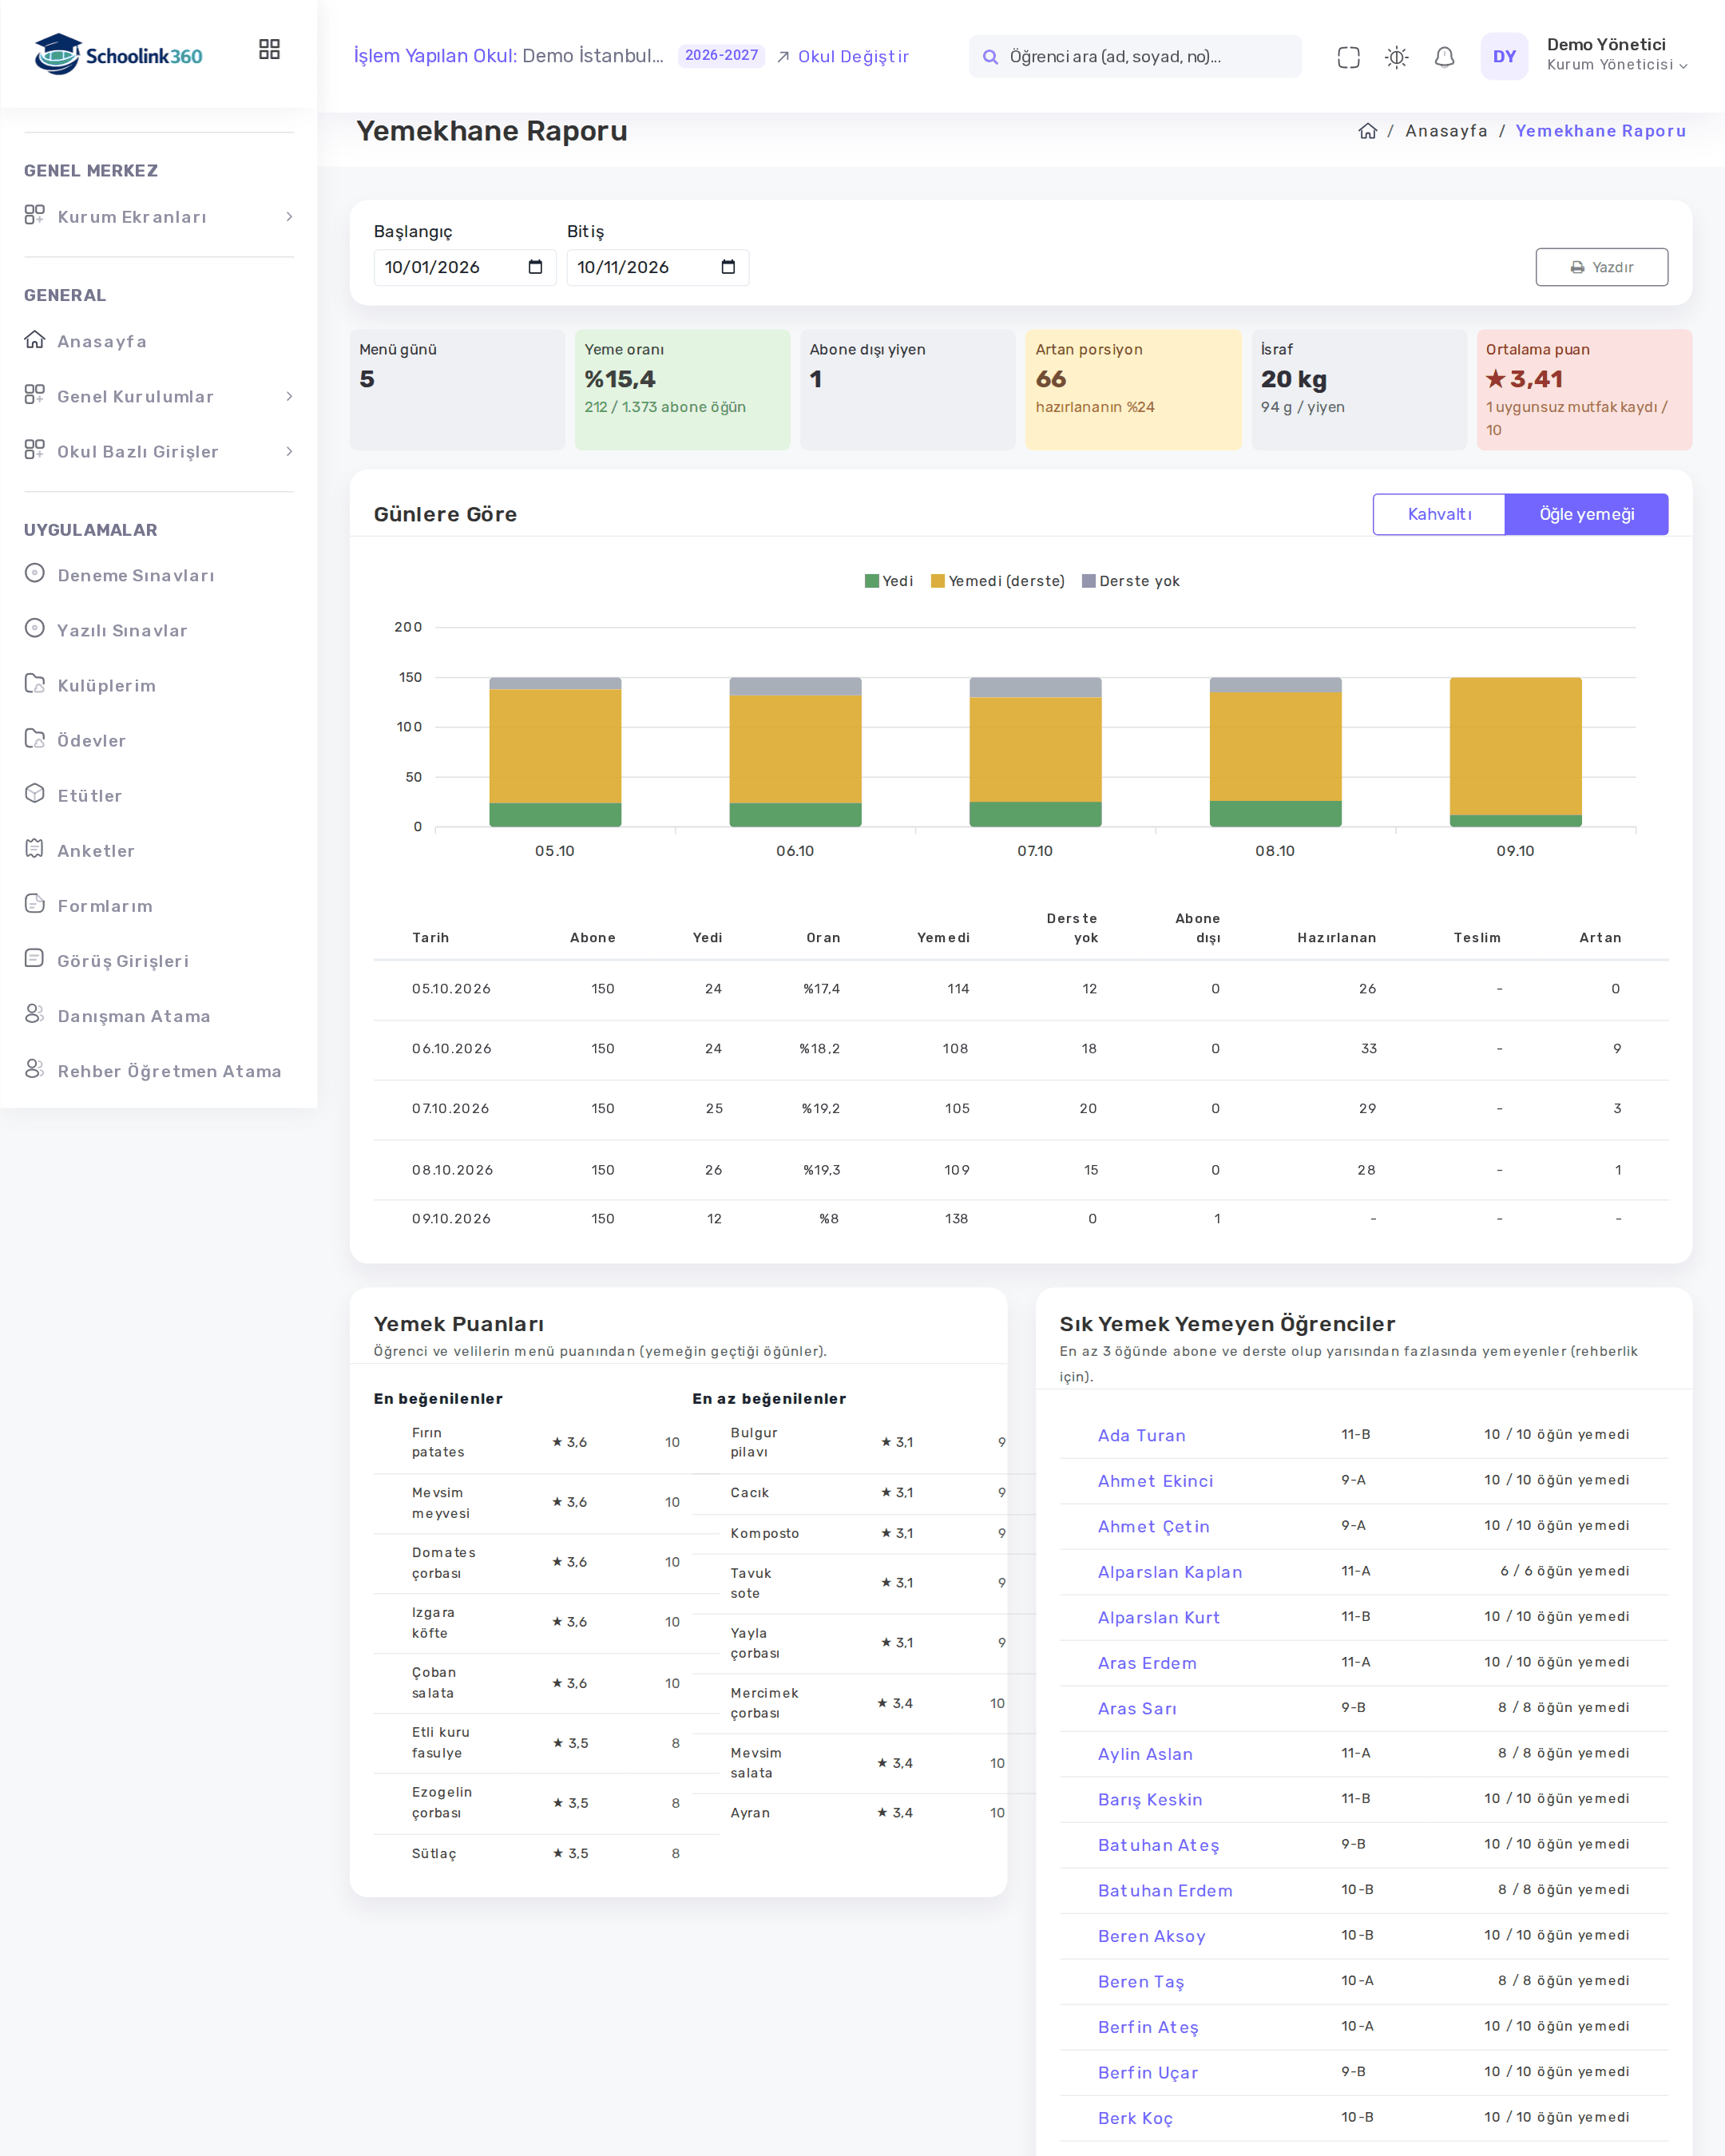Open Formlarım menu item
The image size is (1725, 2156).
[105, 906]
